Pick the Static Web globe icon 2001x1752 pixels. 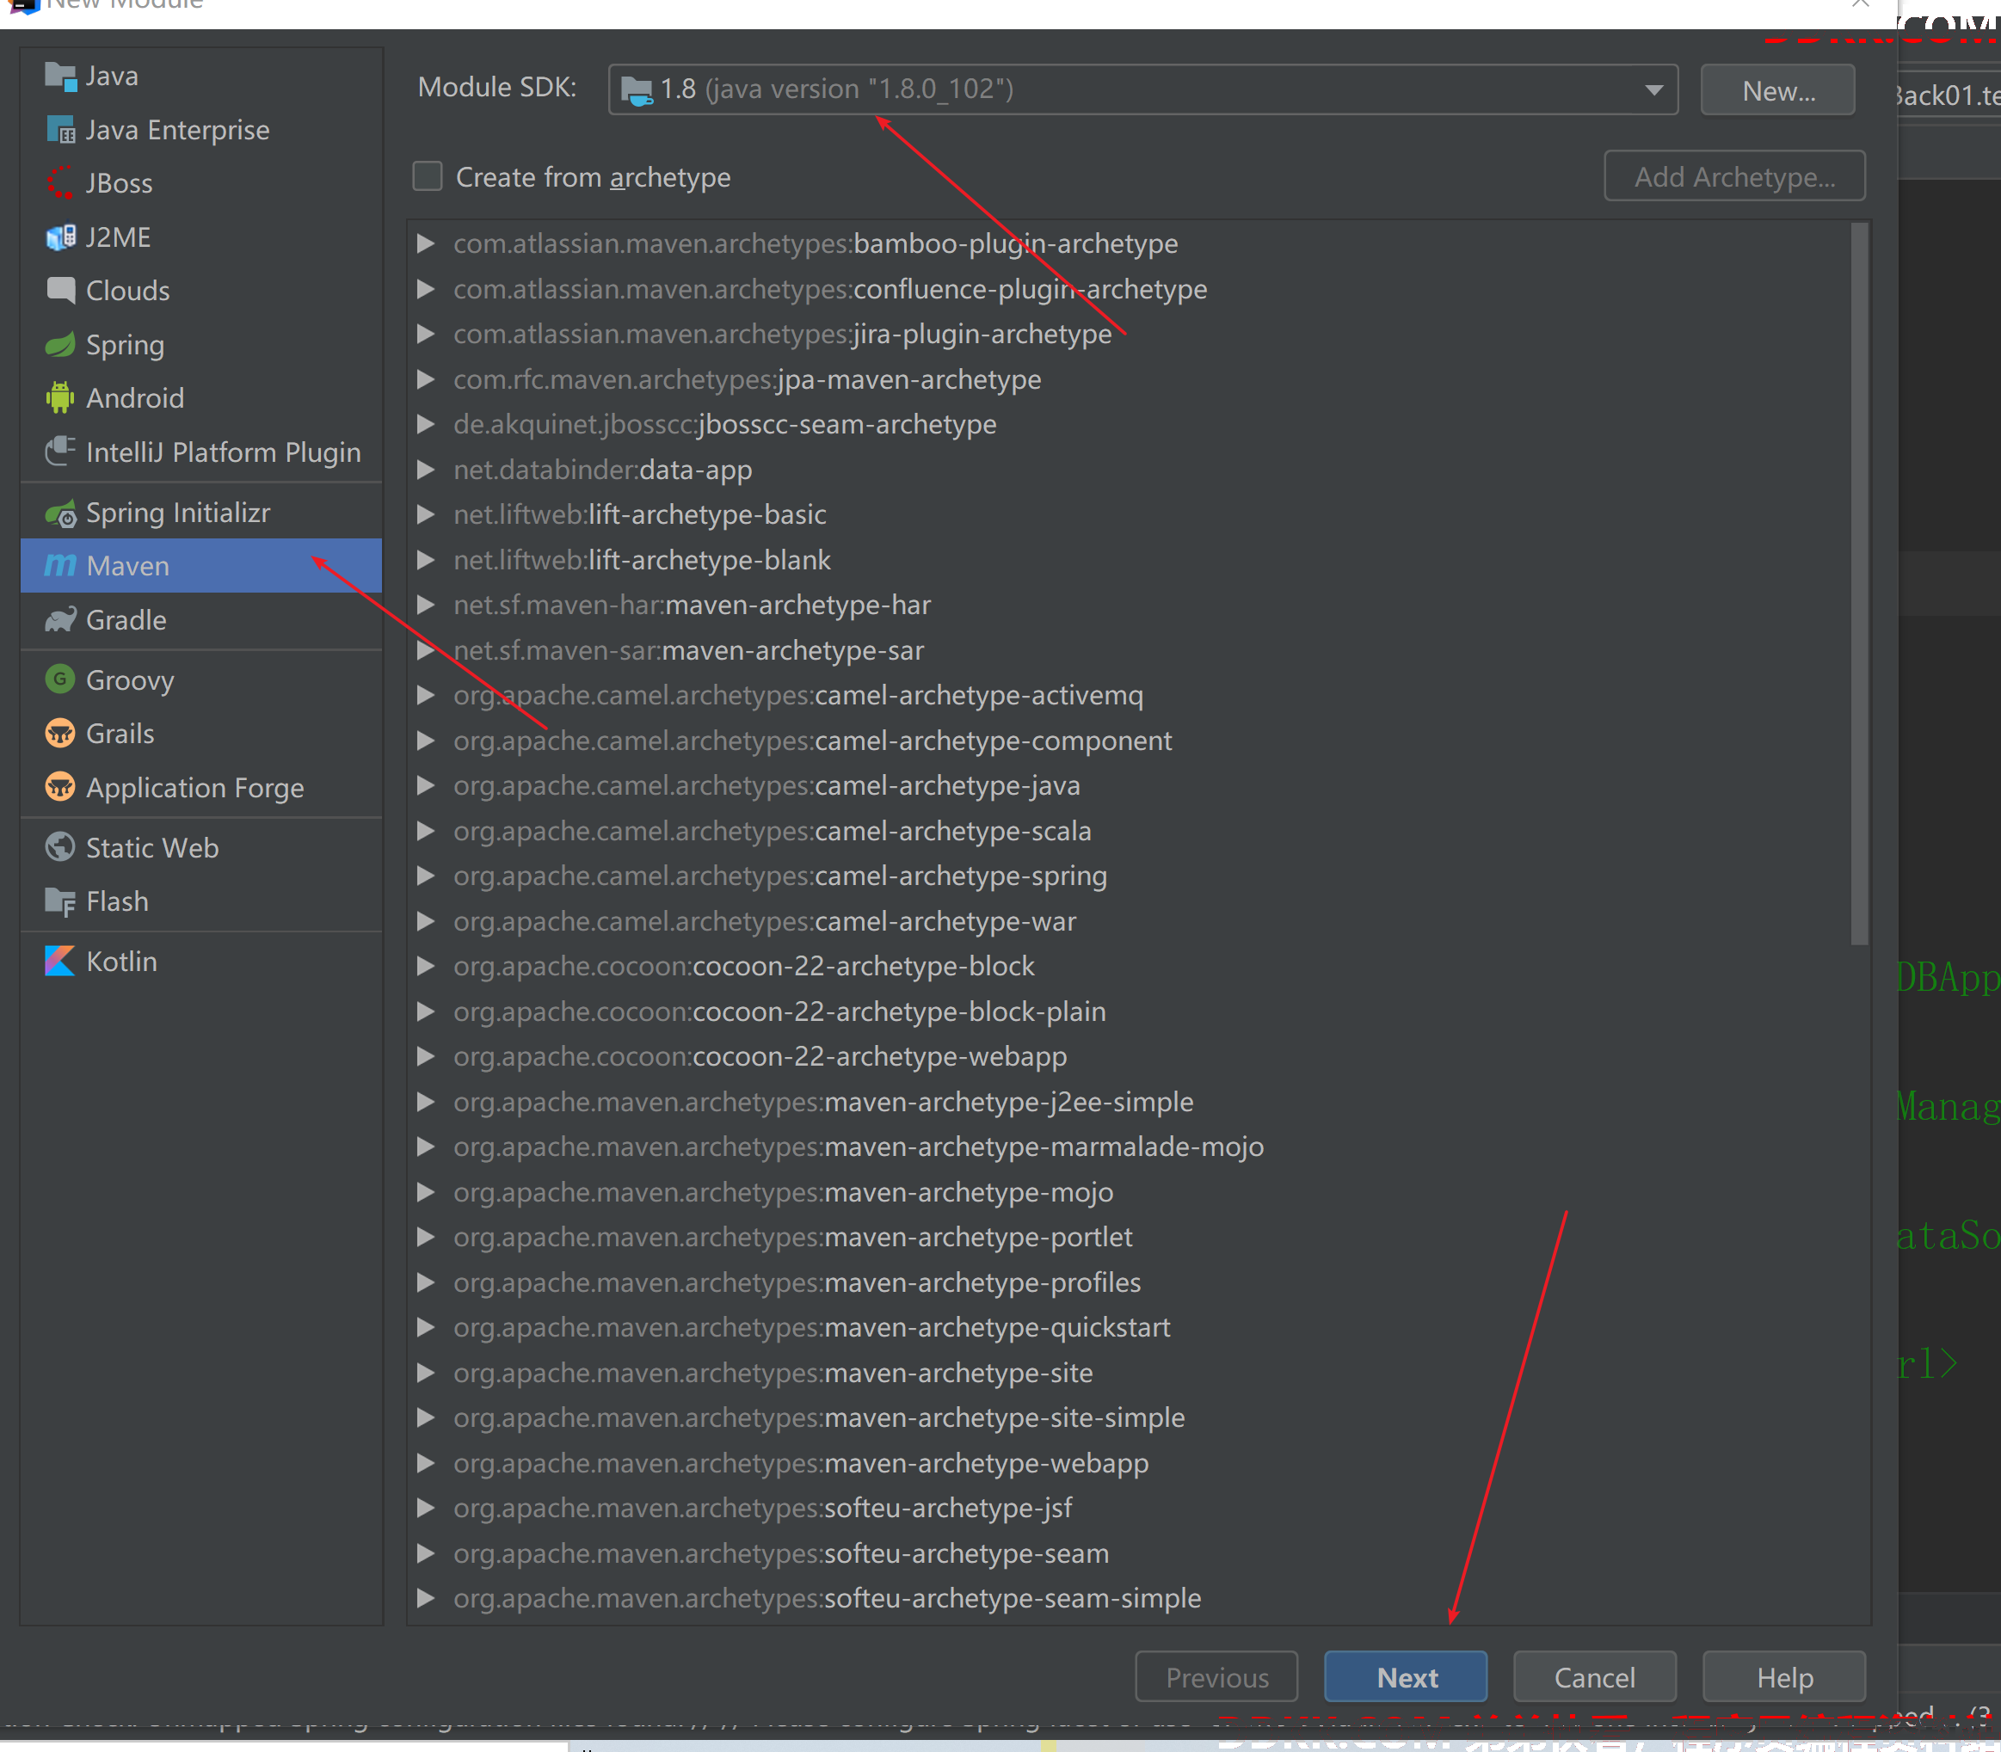(x=60, y=848)
